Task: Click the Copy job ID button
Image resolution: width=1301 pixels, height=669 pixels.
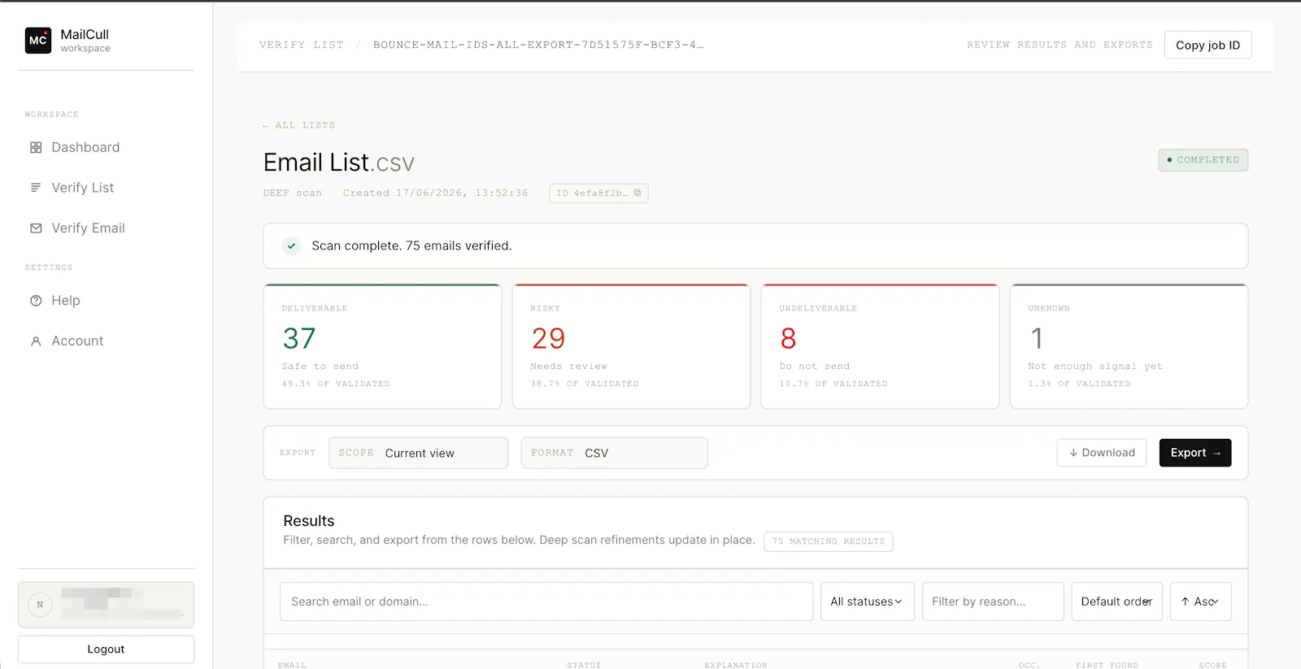Action: click(1207, 45)
